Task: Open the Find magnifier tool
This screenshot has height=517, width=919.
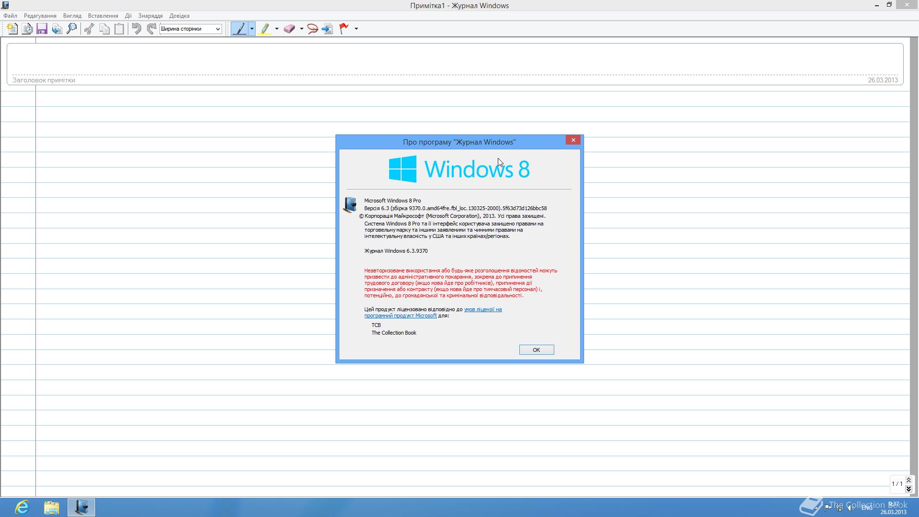Action: click(x=72, y=29)
